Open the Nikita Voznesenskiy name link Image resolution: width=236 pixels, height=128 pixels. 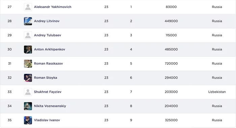tap(50, 106)
